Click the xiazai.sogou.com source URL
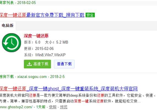The width and height of the screenshot is (157, 112). coord(32,77)
